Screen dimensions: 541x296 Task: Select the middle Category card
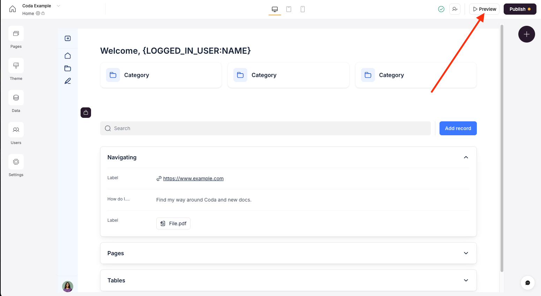tap(288, 75)
